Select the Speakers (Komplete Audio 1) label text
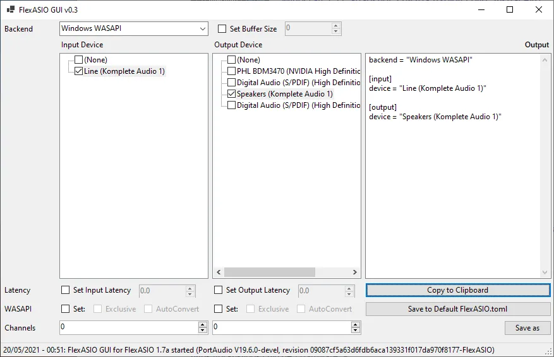The image size is (554, 357). tap(285, 94)
